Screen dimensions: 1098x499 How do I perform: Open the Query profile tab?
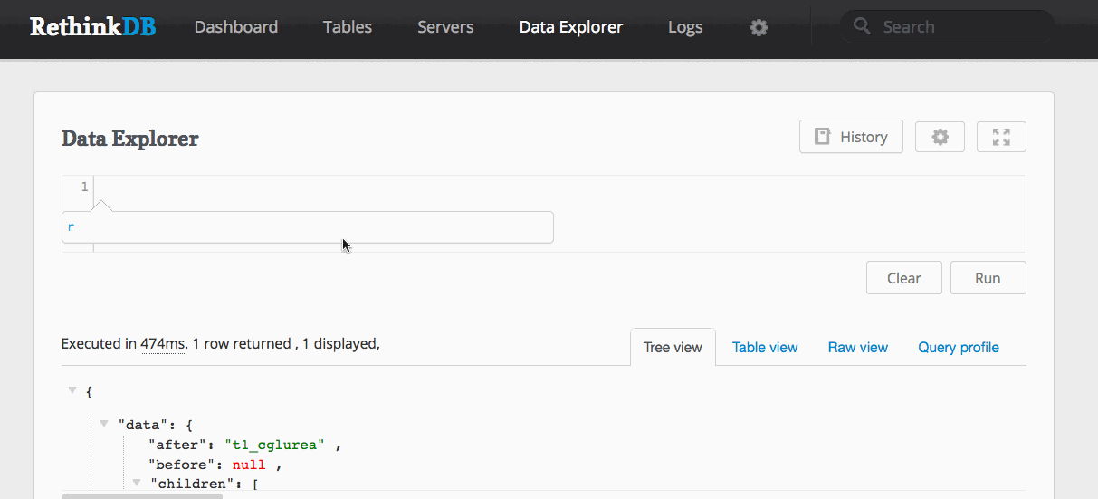tap(959, 347)
